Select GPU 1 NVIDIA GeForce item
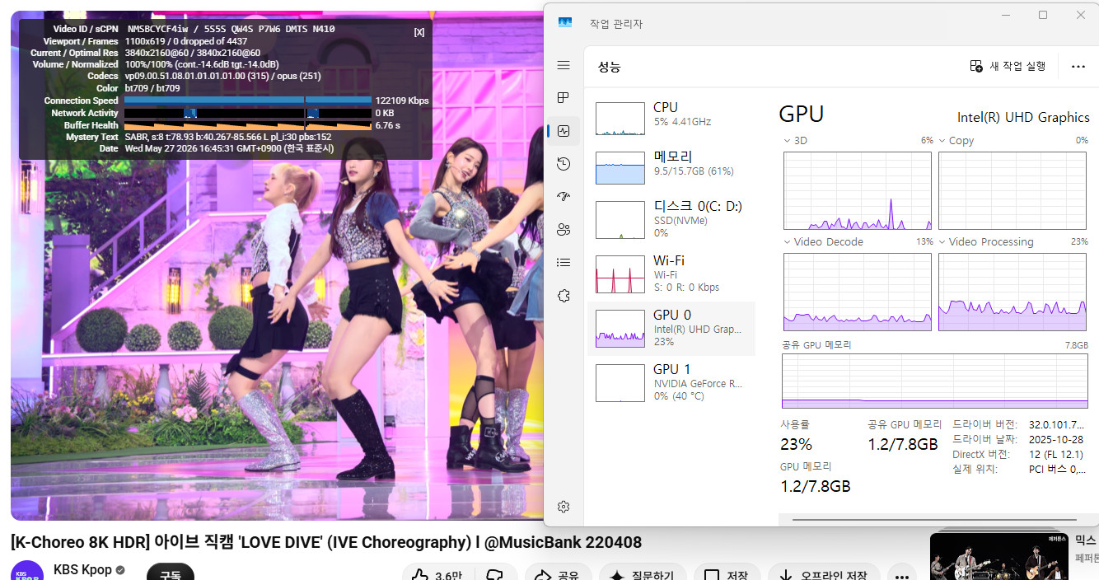This screenshot has height=580, width=1099. pos(671,382)
